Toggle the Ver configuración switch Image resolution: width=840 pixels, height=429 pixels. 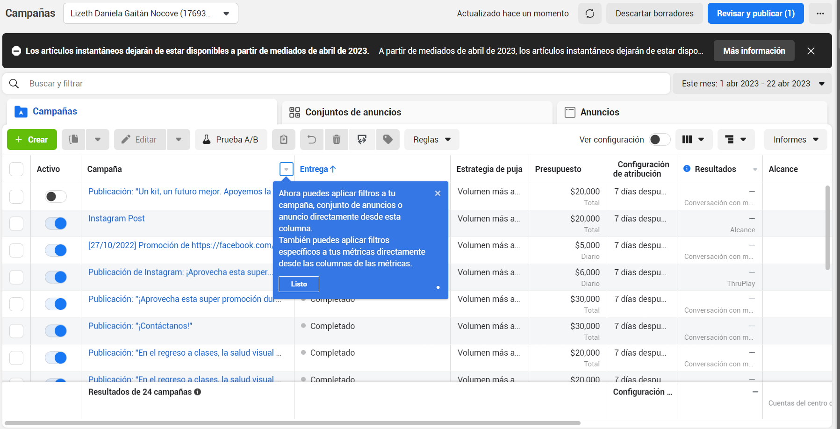click(660, 139)
